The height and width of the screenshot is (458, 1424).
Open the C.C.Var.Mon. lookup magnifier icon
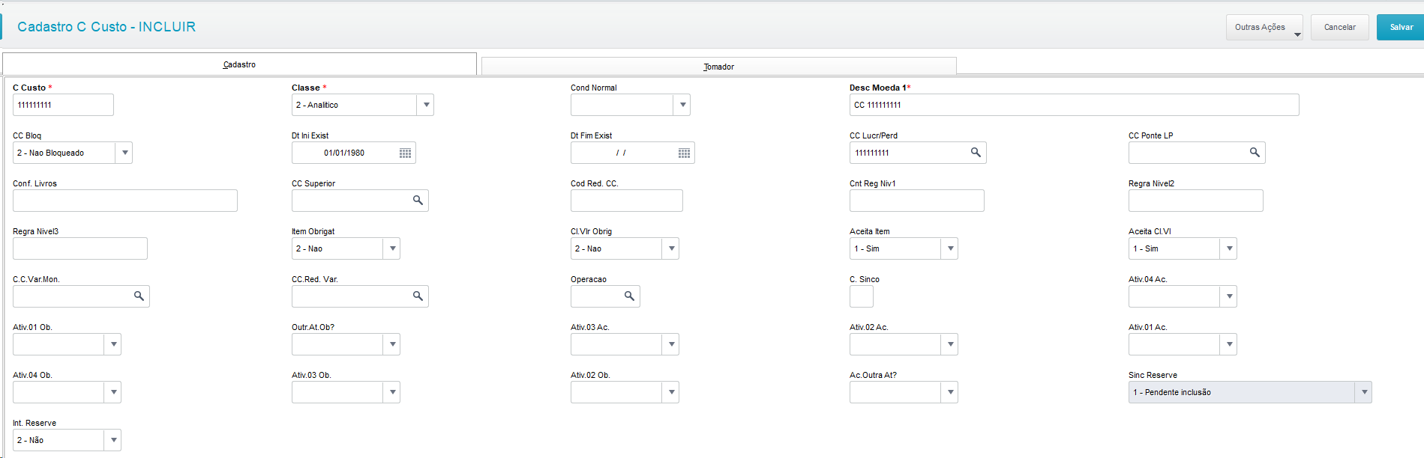pos(139,296)
